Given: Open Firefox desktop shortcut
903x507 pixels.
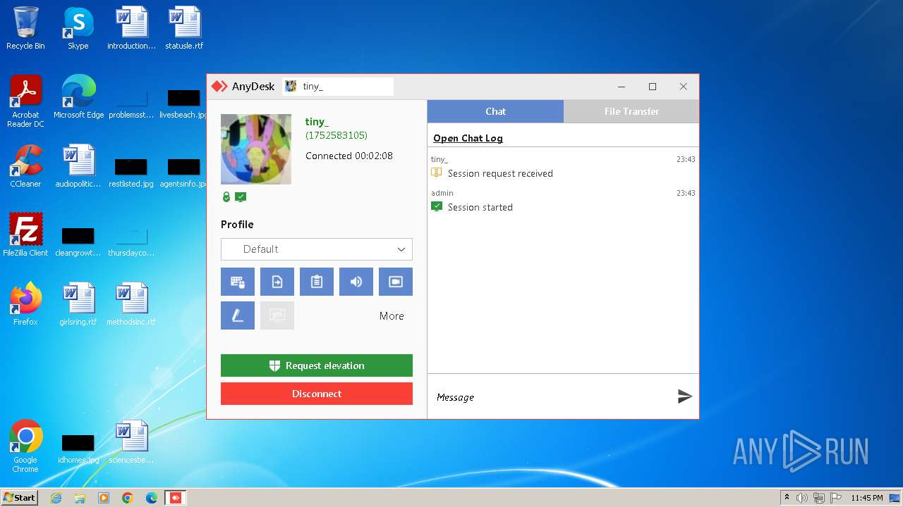Looking at the screenshot, I should [x=25, y=304].
